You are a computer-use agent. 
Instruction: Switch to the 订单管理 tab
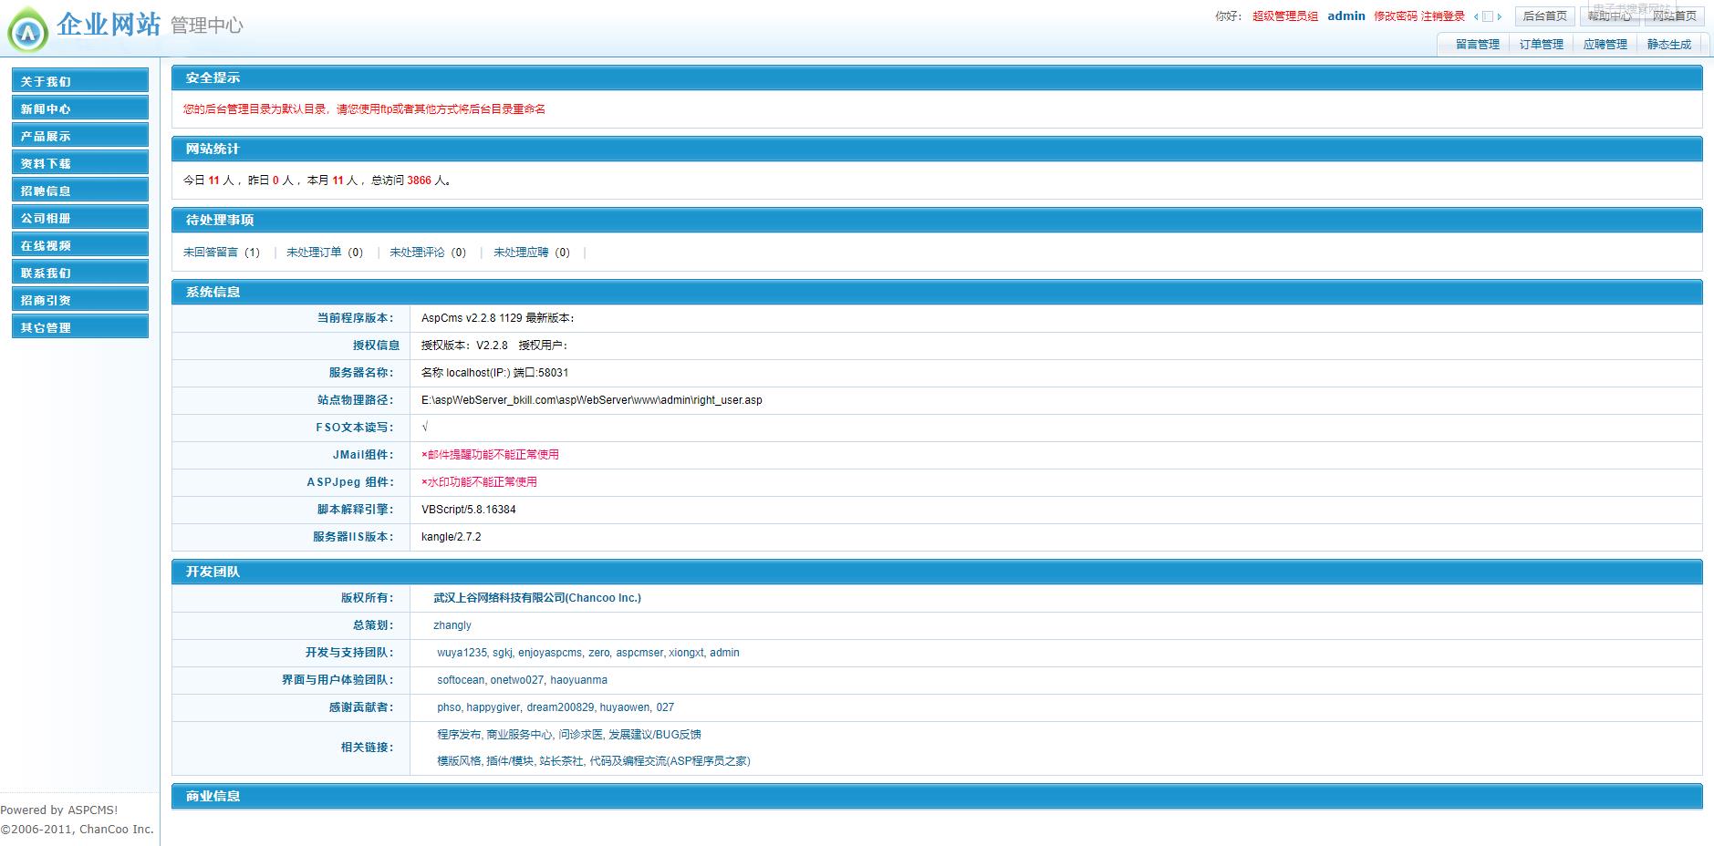click(1541, 44)
